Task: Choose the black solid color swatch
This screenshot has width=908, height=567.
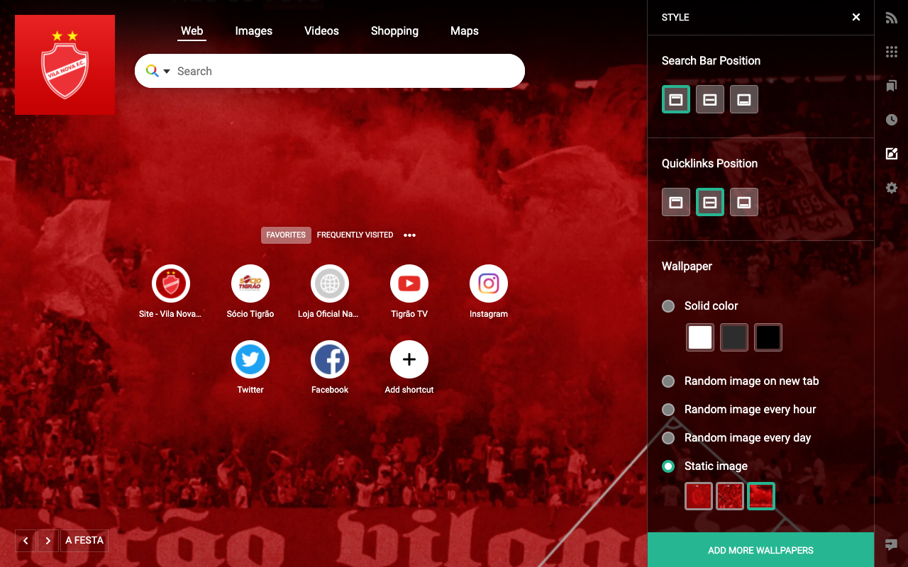Action: 768,337
